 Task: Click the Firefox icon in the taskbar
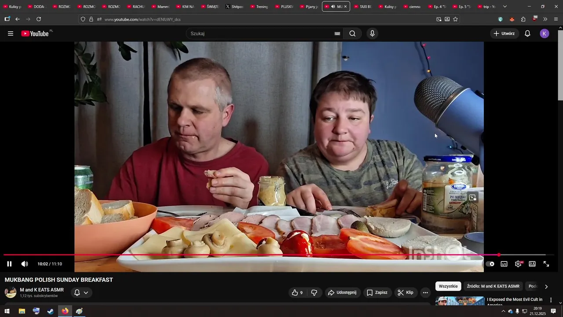pyautogui.click(x=65, y=311)
